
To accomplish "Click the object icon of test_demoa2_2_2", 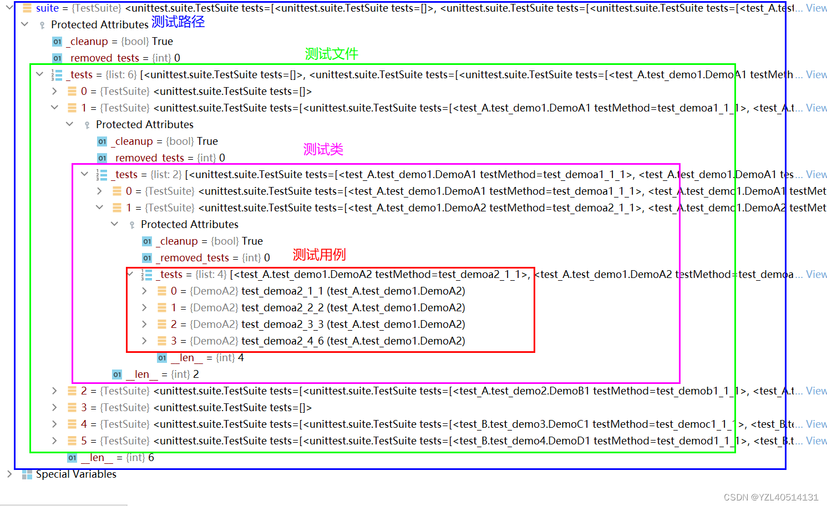I will tap(161, 308).
